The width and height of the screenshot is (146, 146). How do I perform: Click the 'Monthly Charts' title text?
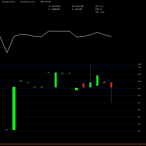(8, 2)
